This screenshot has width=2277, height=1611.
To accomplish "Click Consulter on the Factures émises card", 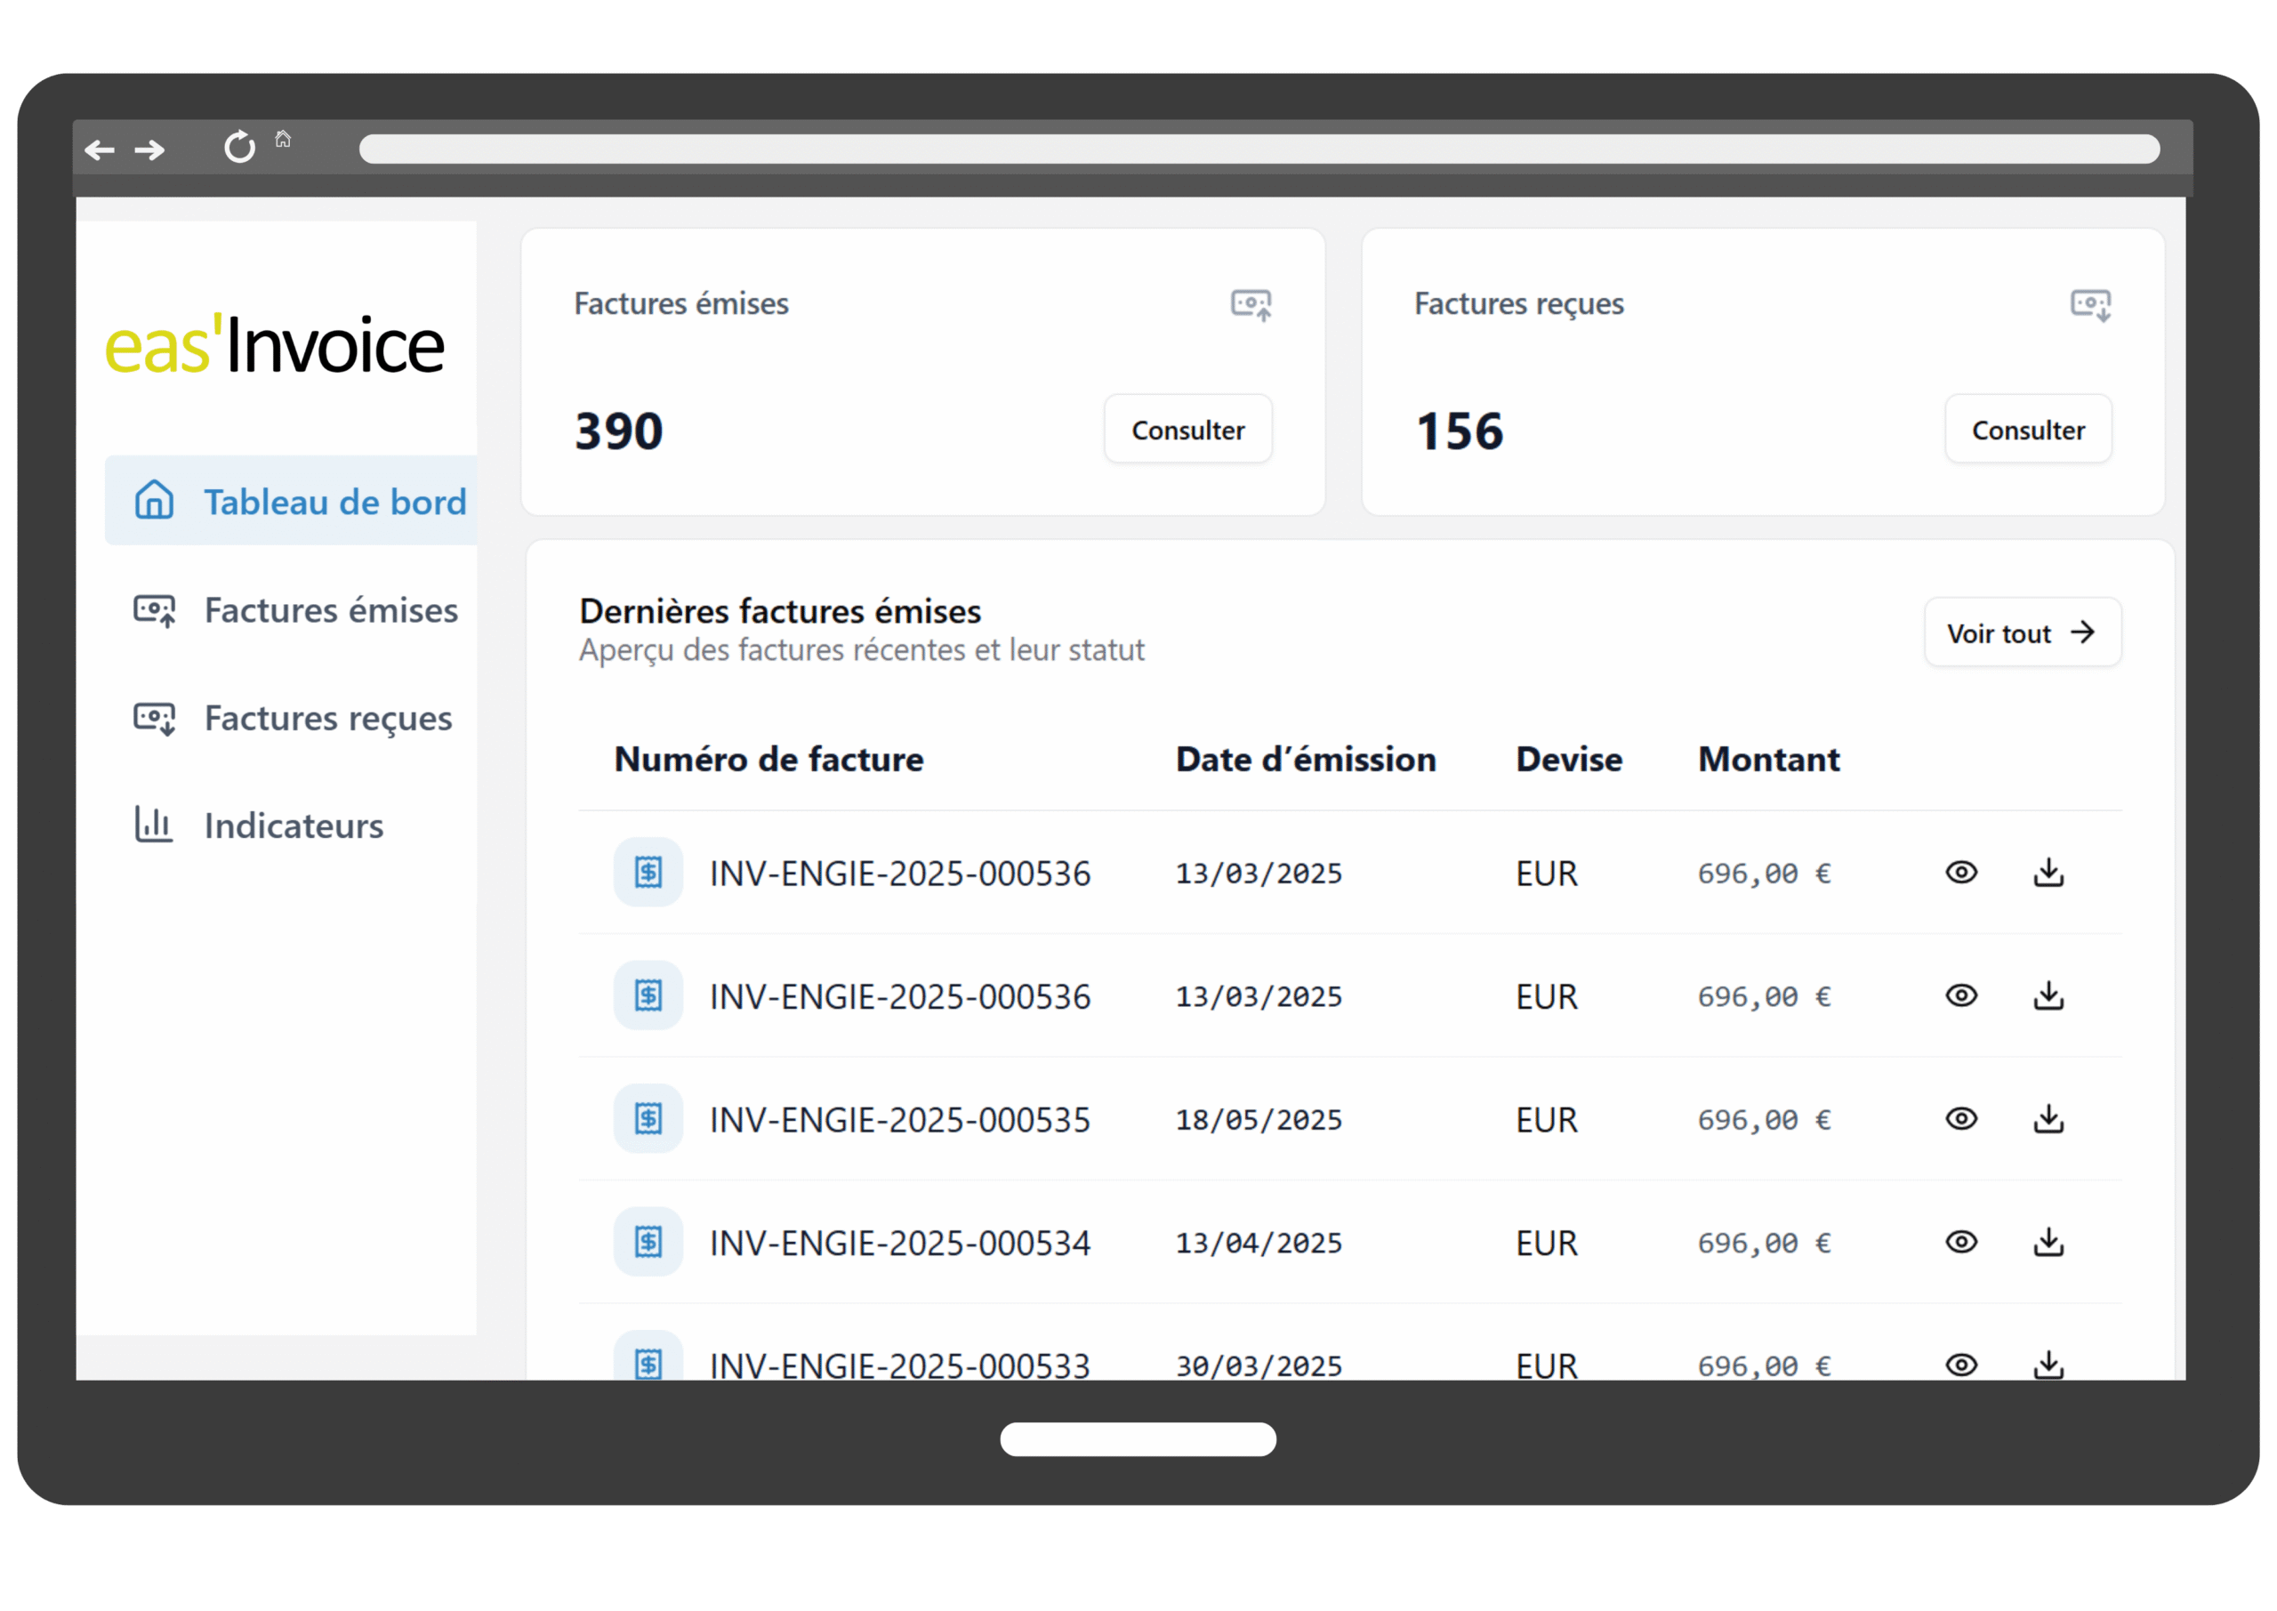I will 1187,430.
